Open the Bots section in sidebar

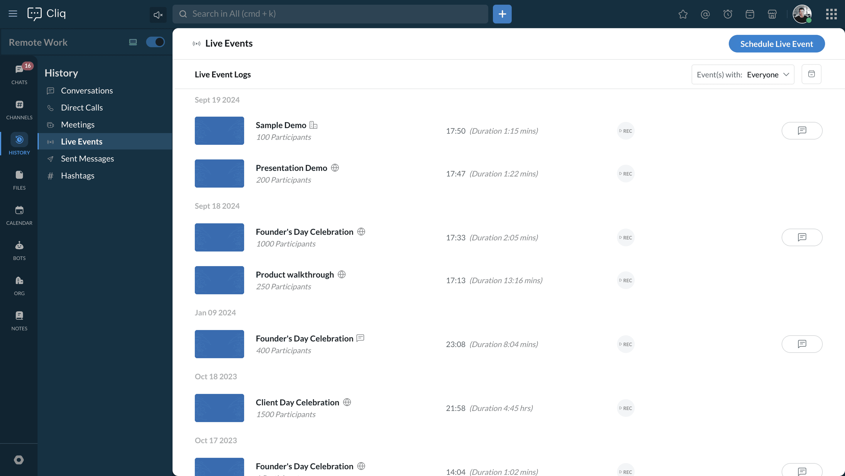[19, 251]
